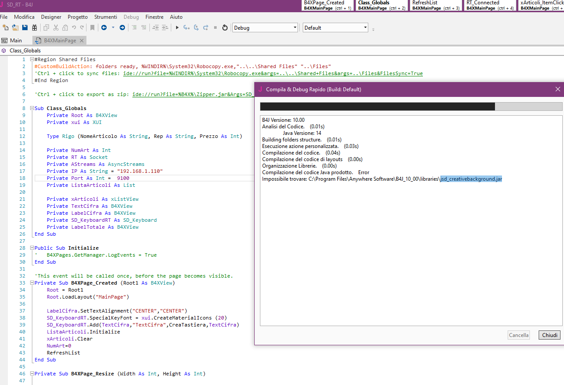Click the 'Java Versione: 14' log line
This screenshot has height=385, width=564.
[302, 133]
